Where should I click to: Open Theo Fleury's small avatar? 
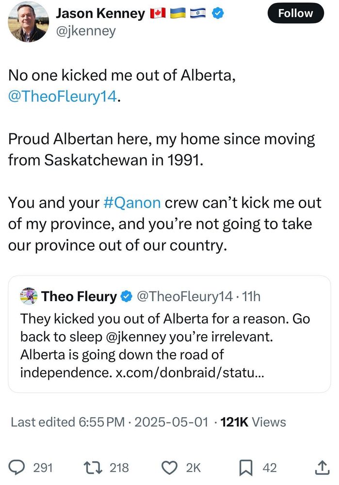click(29, 296)
